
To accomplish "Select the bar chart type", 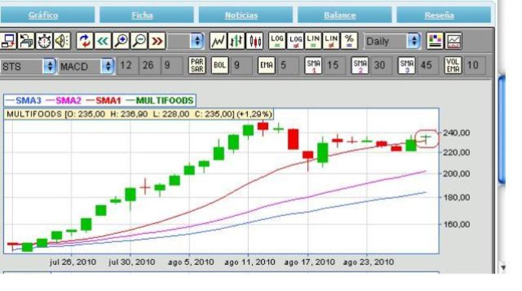I will (x=236, y=41).
